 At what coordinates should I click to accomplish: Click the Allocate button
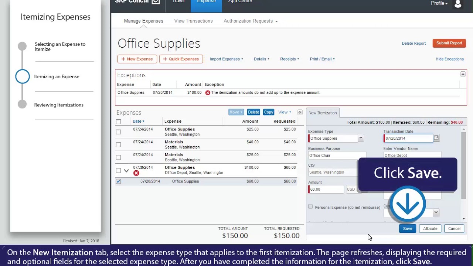(x=430, y=229)
